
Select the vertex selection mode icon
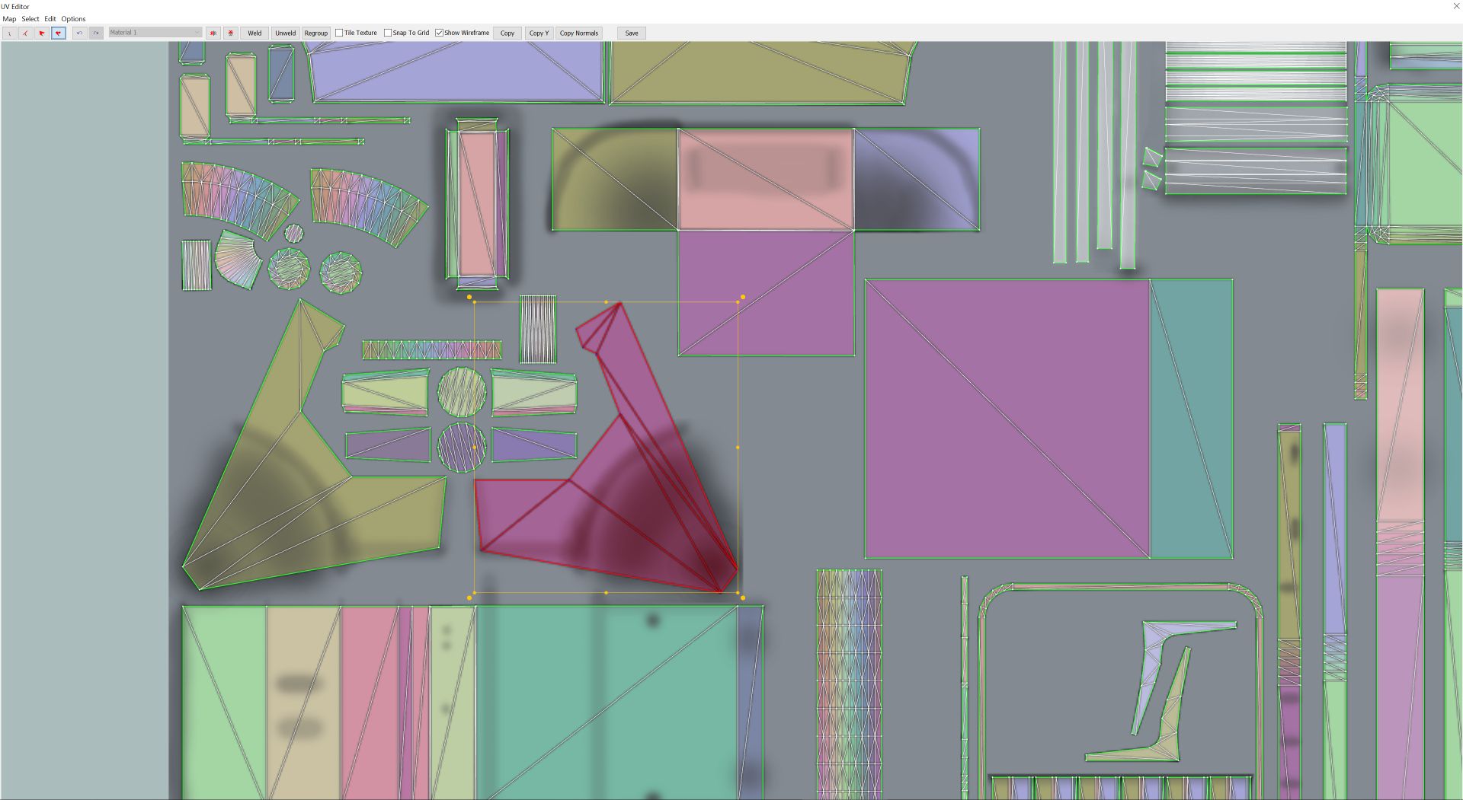point(9,33)
